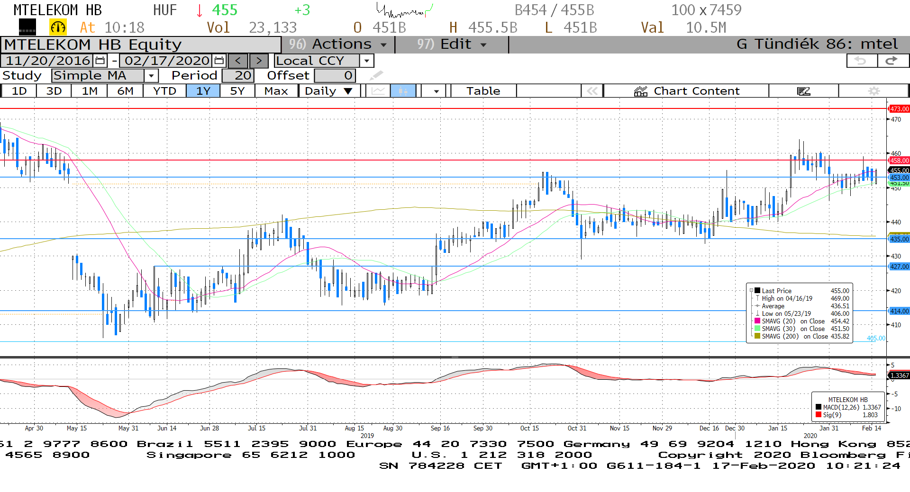Open the annotations pencil-chart icon
Image resolution: width=910 pixels, height=492 pixels.
[x=804, y=91]
